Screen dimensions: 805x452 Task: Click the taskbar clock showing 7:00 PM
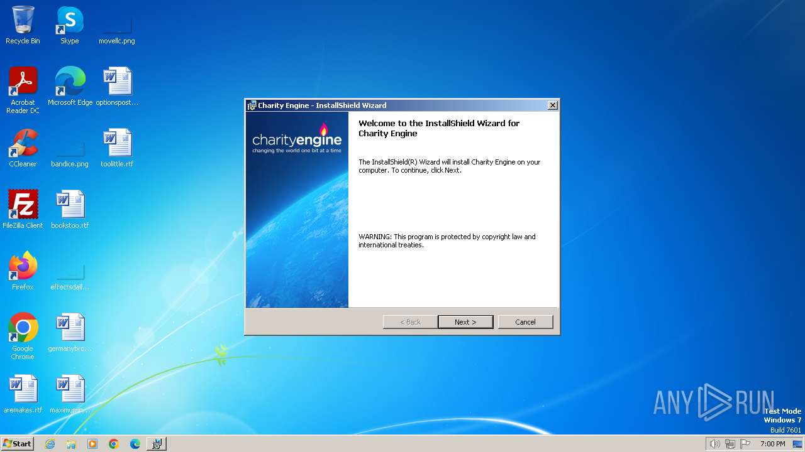click(772, 444)
